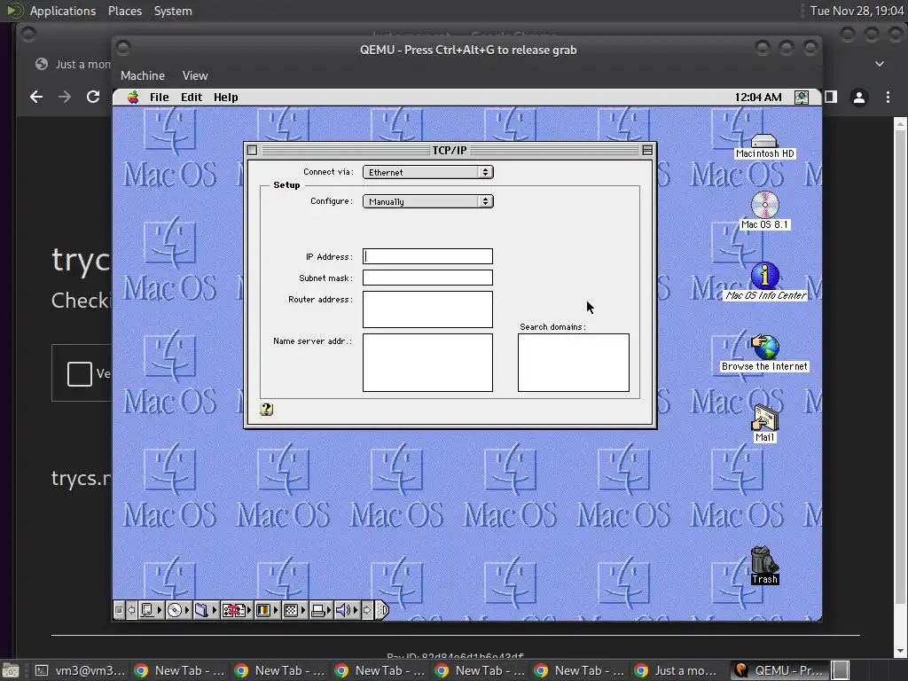
Task: Open the Configure Manually dropdown
Action: 428,201
